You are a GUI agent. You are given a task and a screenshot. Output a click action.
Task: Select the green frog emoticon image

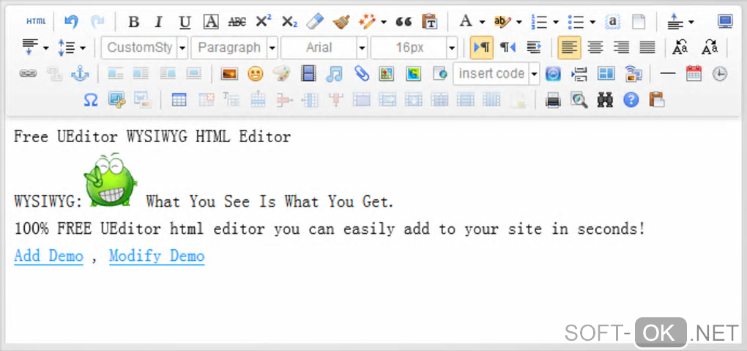[x=111, y=180]
